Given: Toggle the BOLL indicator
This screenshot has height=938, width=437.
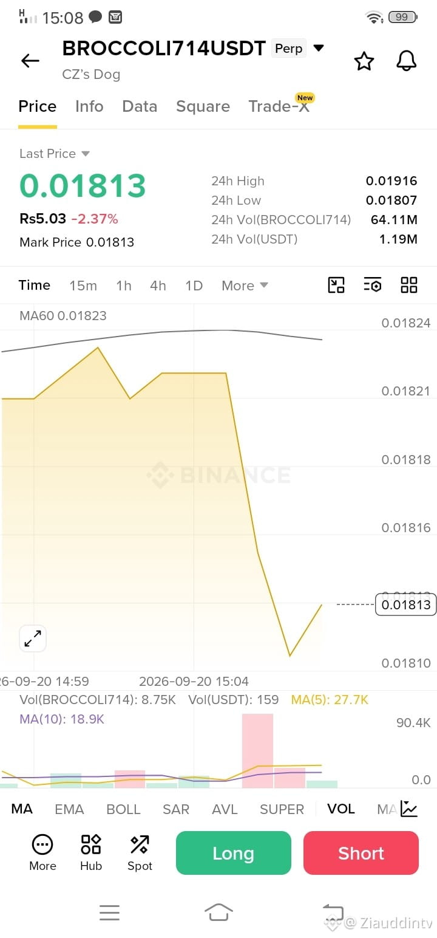Looking at the screenshot, I should tap(123, 809).
